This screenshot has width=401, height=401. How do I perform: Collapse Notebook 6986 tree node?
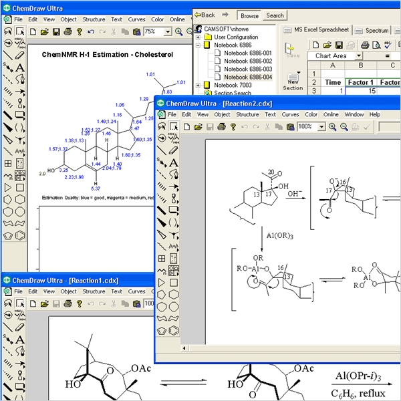point(198,45)
